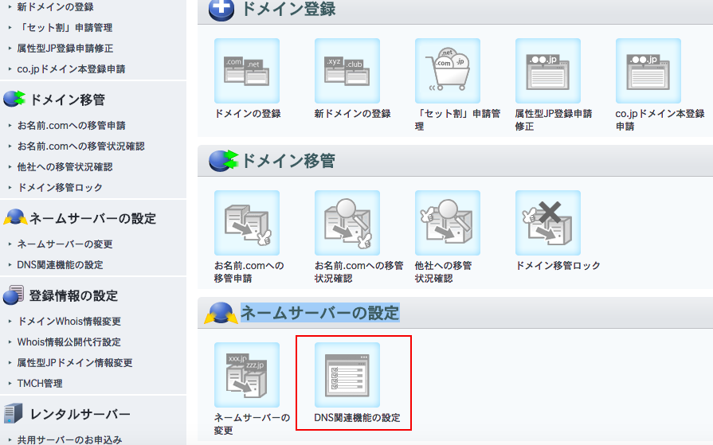Open 共用サーバーのお申込み in the sidebar
Viewport: 713px width, 445px height.
pos(69,439)
